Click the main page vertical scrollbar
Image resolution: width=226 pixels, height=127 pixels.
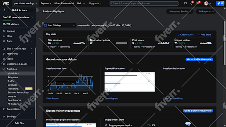pyautogui.click(x=225, y=43)
